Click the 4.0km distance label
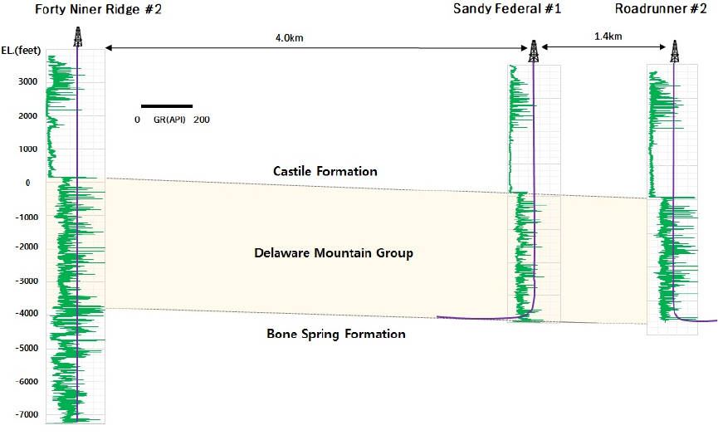Viewport: 718px width, 440px height. coord(290,38)
